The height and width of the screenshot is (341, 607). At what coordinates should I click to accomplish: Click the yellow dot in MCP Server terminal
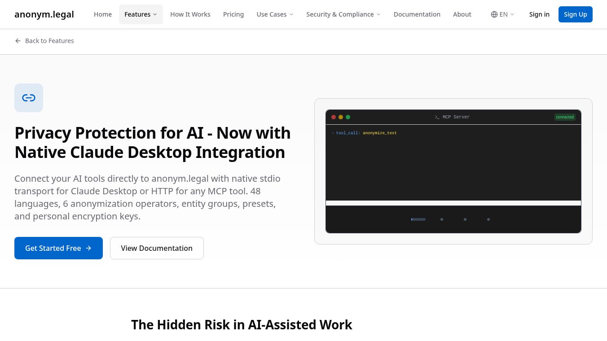341,117
